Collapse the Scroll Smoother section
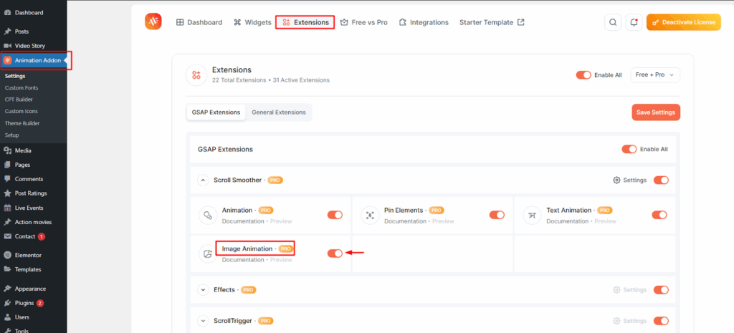This screenshot has width=734, height=333. 203,180
